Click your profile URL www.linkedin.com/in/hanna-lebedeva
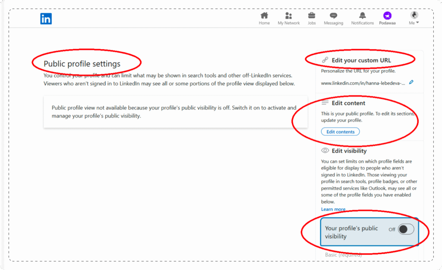This screenshot has width=442, height=270. (364, 82)
